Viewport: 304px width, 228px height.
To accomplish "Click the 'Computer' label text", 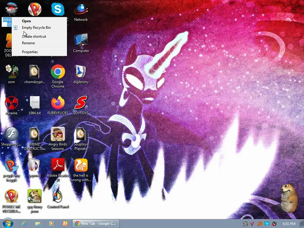I will coord(81,51).
